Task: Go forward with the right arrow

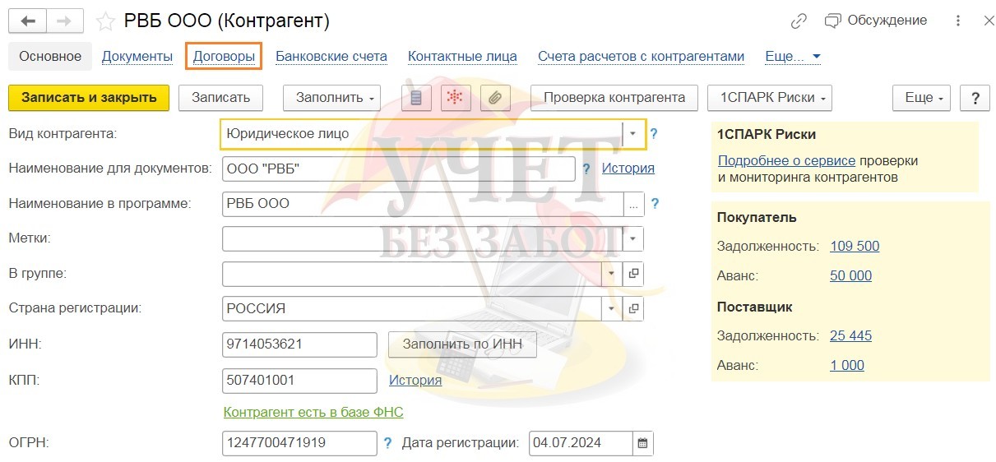Action: point(64,21)
